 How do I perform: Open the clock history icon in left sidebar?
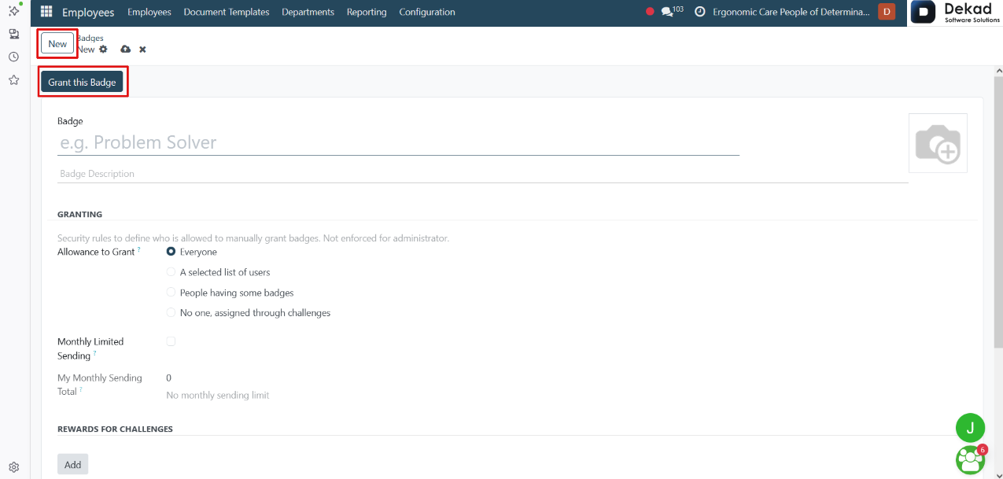13,57
